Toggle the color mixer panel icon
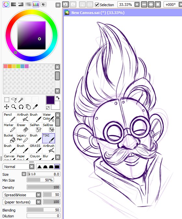182x219 pixels. 28,5
